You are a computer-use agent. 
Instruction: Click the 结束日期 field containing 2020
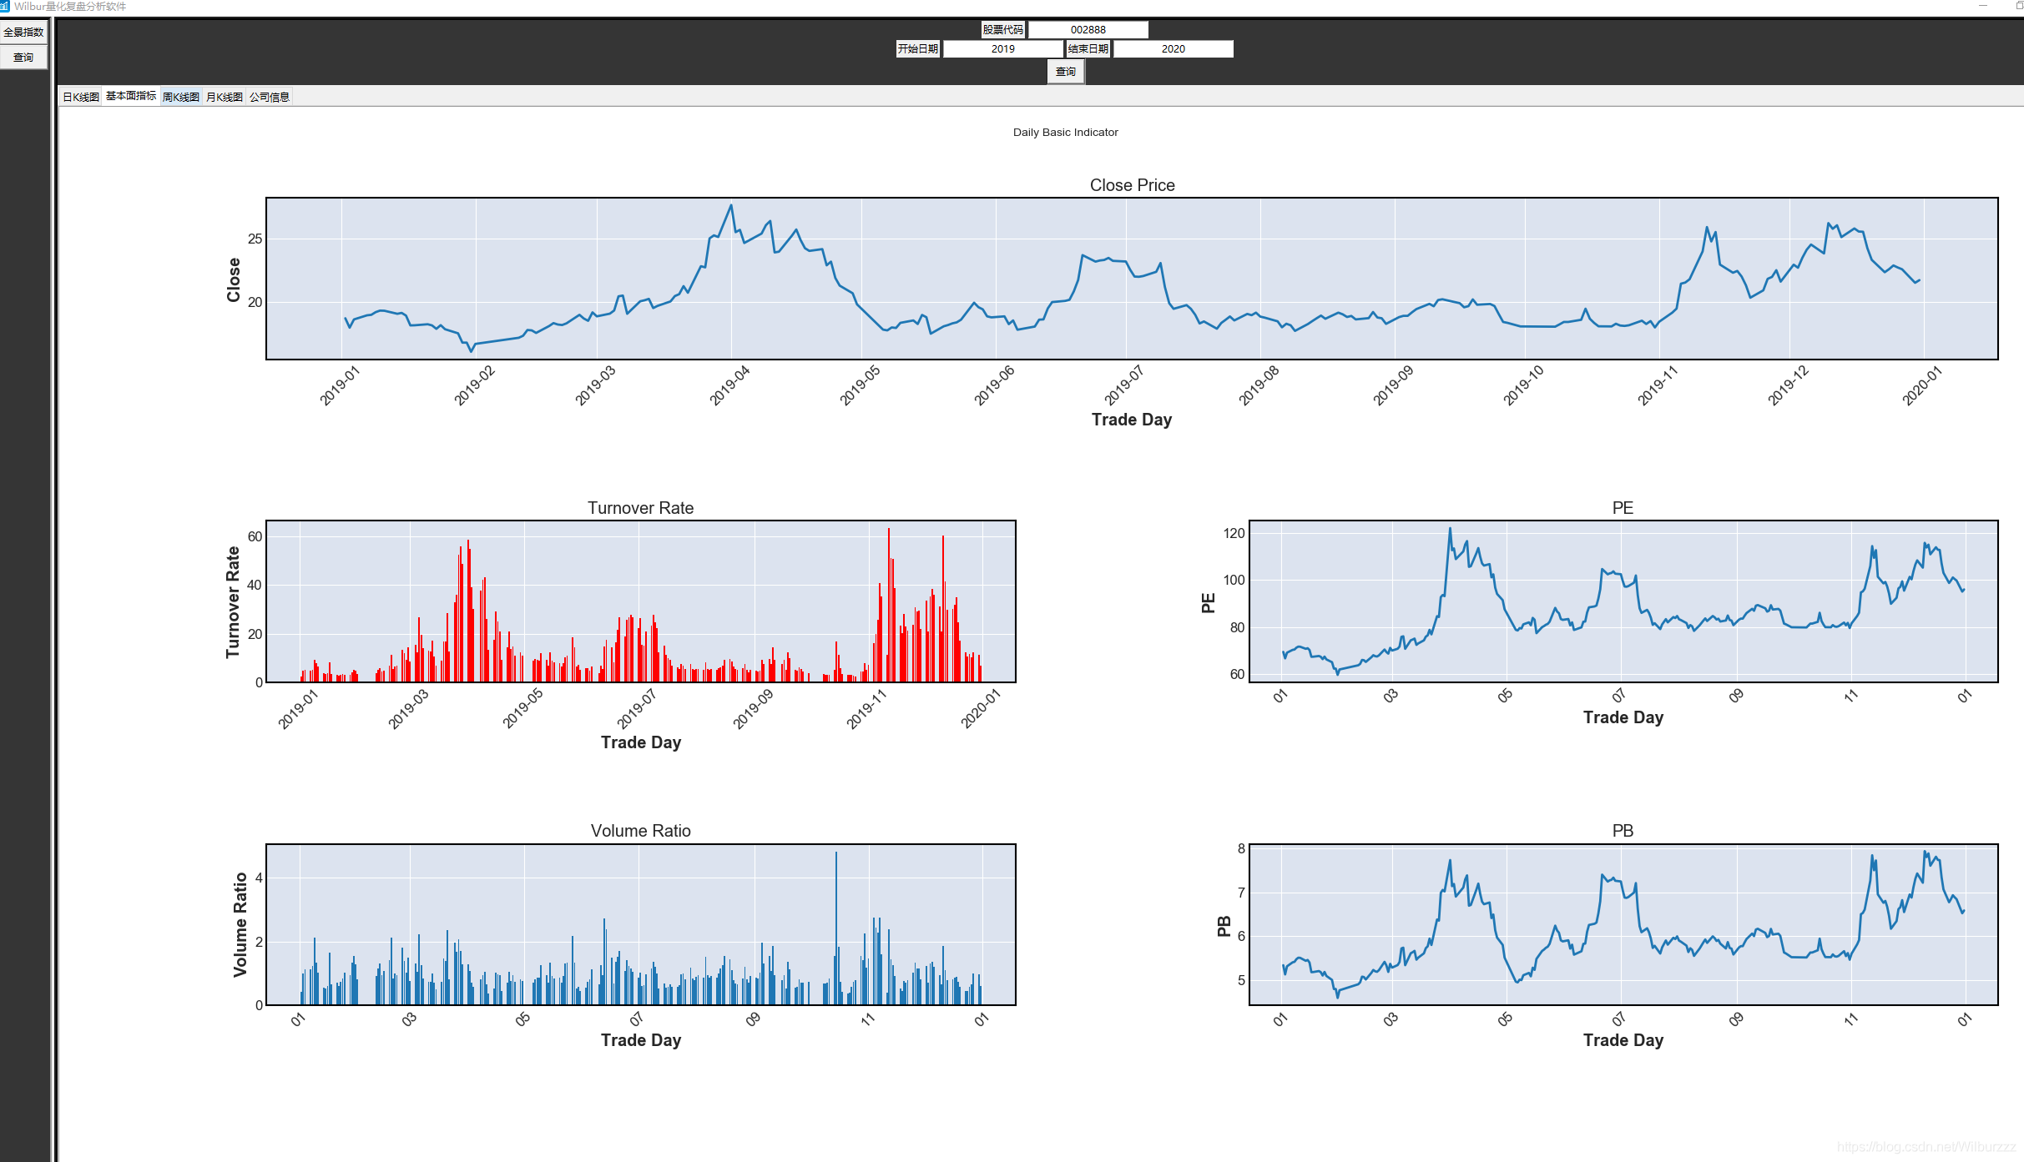tap(1173, 48)
